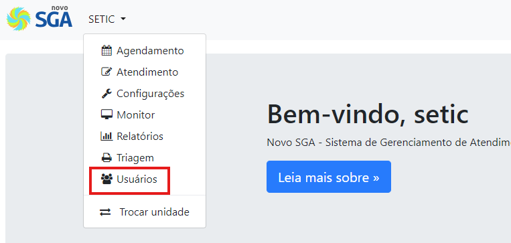Click the Configurações wrench icon
The width and height of the screenshot is (511, 243).
click(106, 94)
